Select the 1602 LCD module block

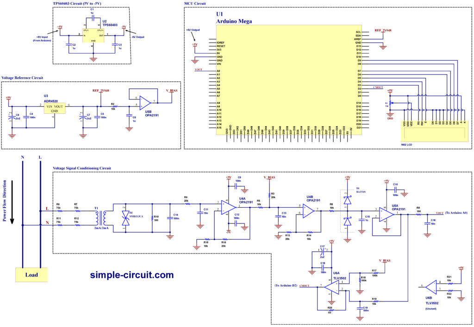click(434, 131)
